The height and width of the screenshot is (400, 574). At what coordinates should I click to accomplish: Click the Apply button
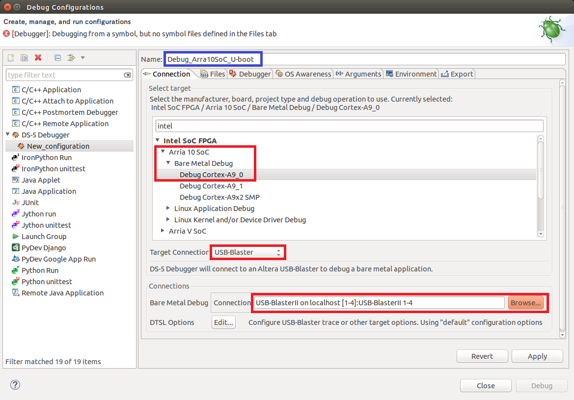click(537, 356)
